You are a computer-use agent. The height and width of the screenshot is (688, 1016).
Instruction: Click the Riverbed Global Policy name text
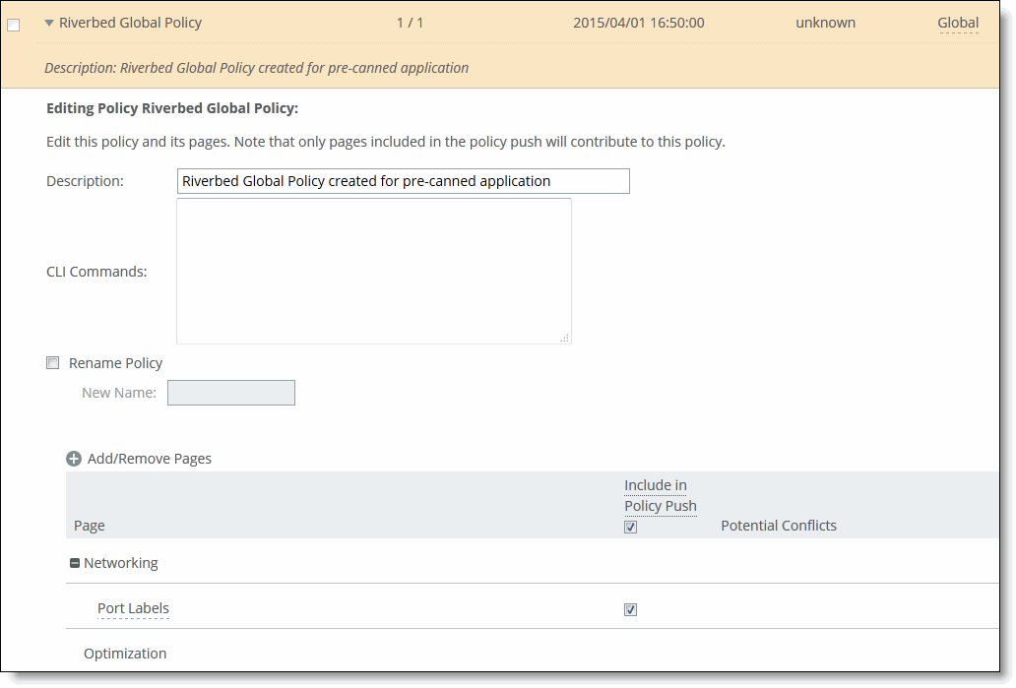(x=130, y=23)
